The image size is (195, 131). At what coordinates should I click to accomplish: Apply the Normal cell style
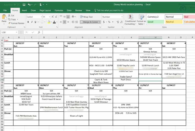174,17
